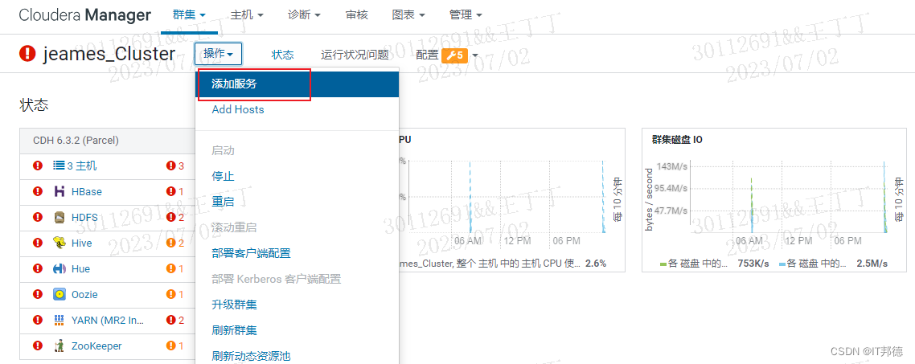Click the red status icon in the ZooKeeper row
915x364 pixels.
click(x=38, y=346)
